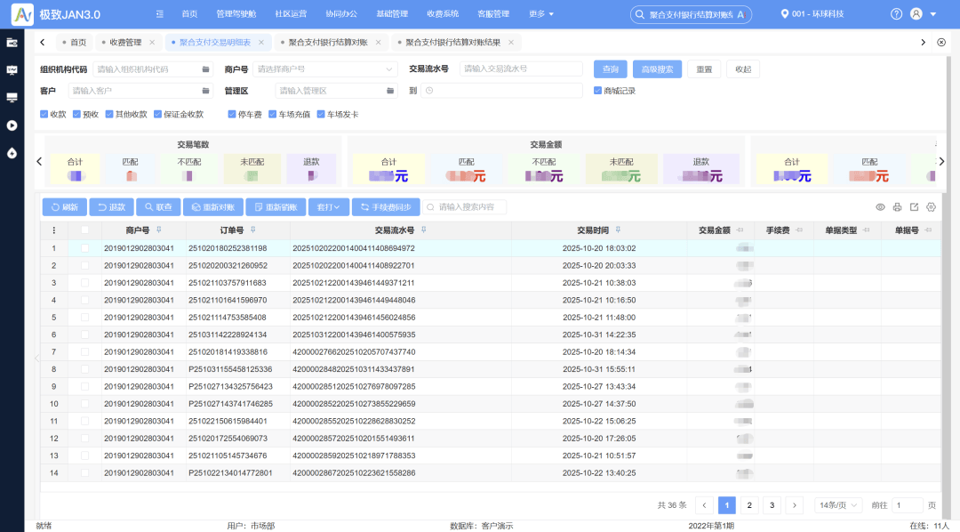Image resolution: width=960 pixels, height=532 pixels.
Task: Open the 更多 menu in the top navigation
Action: tap(538, 14)
